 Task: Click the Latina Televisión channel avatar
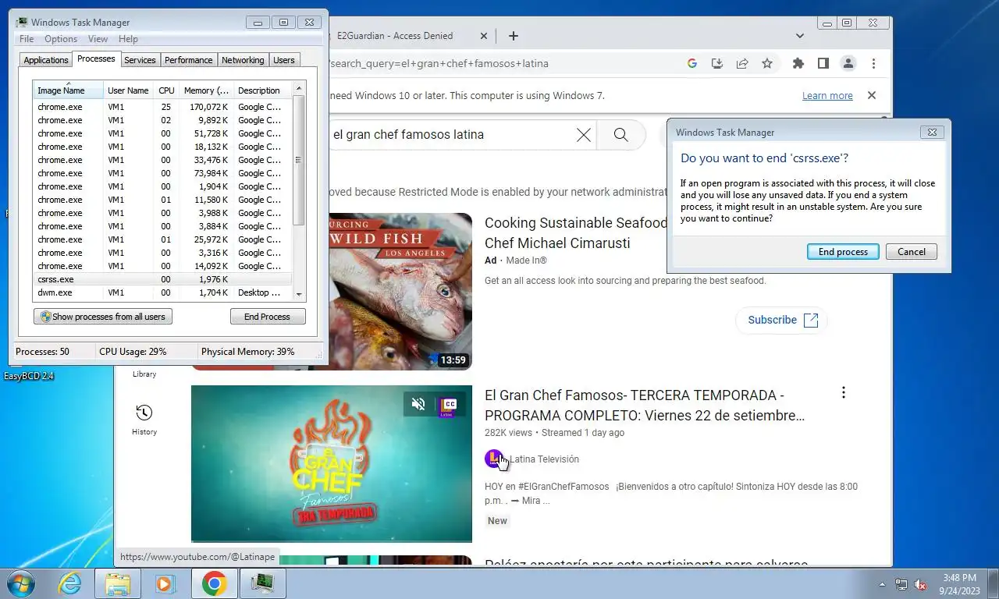tap(493, 459)
